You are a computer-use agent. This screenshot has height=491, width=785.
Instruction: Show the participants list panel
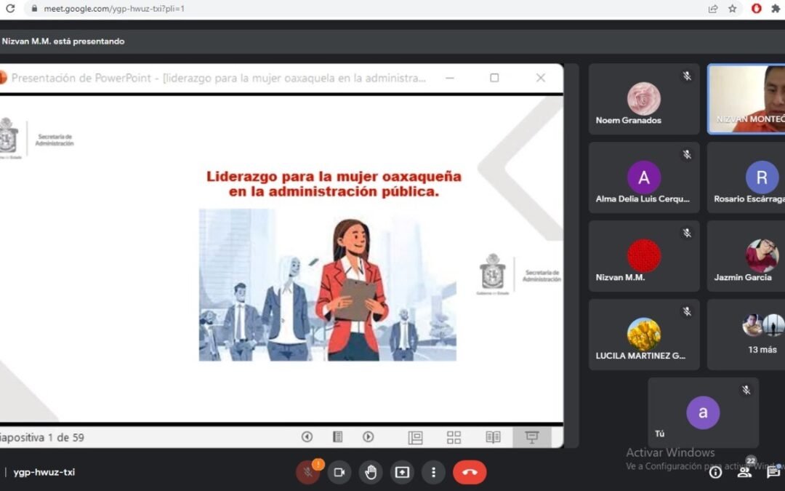(744, 471)
